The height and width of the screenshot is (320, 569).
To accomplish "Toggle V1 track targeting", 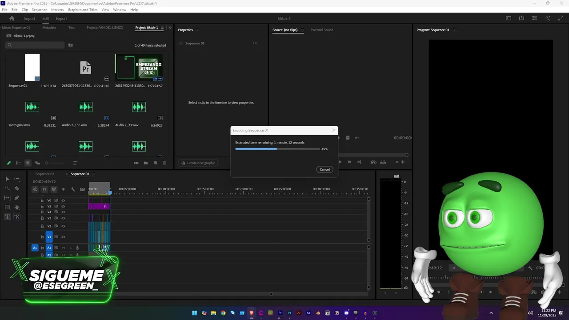I will pos(49,236).
